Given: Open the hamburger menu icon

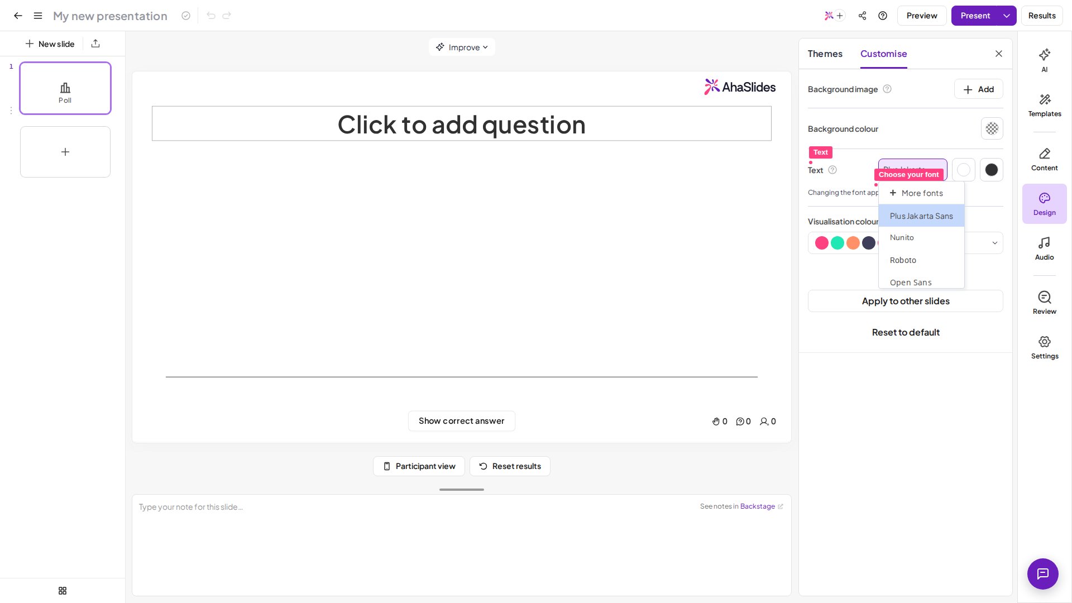Looking at the screenshot, I should click(x=38, y=16).
